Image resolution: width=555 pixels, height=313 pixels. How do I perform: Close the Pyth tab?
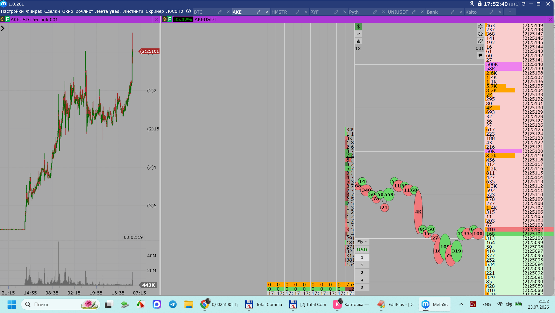click(384, 12)
